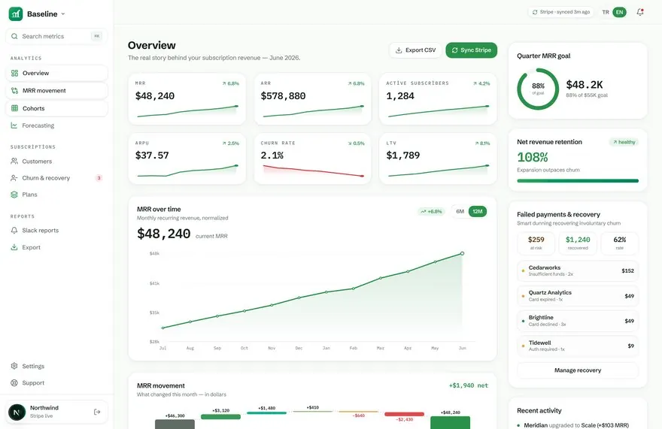662x429 pixels.
Task: Open Churn & recovery page
Action: coord(56,178)
